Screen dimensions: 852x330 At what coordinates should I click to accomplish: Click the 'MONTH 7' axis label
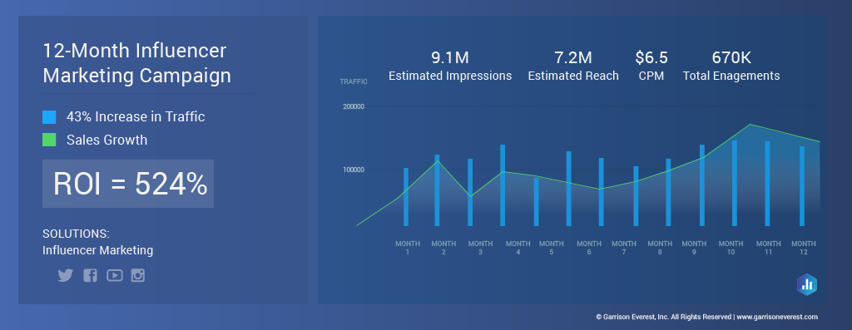point(624,248)
